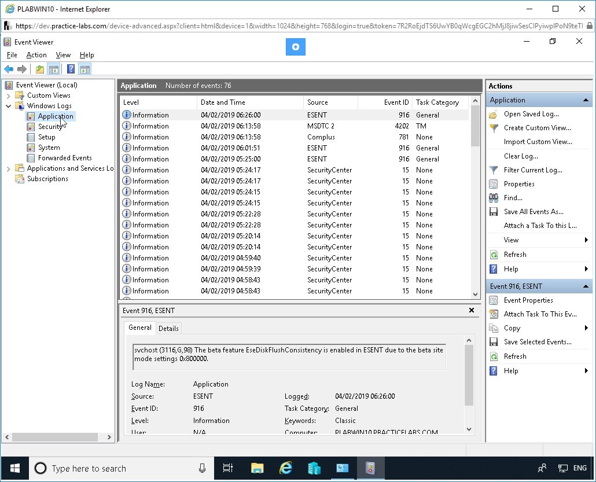Toggle the Show/Hide Action Pane toolbar icon
The image size is (596, 482).
tap(85, 69)
